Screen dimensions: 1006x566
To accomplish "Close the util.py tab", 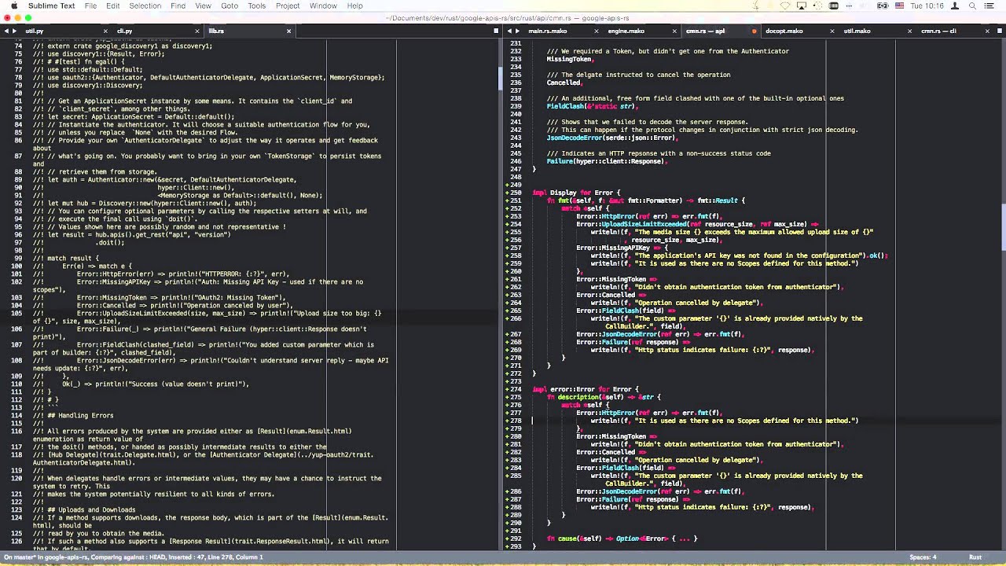I will pos(107,31).
